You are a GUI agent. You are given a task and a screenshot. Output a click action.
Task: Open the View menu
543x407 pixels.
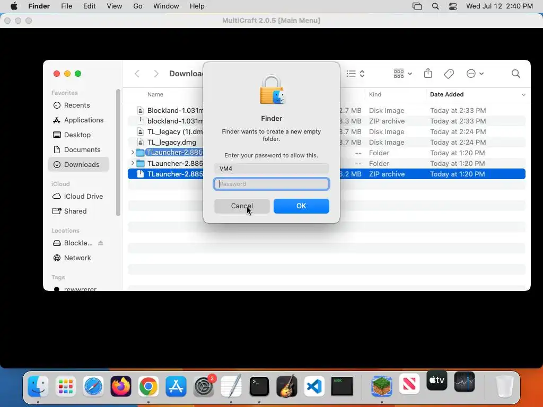tap(115, 6)
